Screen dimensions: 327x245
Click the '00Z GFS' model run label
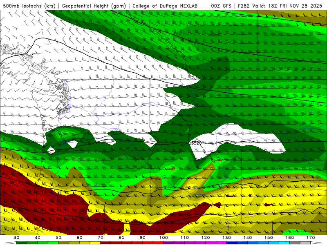[x=221, y=6]
